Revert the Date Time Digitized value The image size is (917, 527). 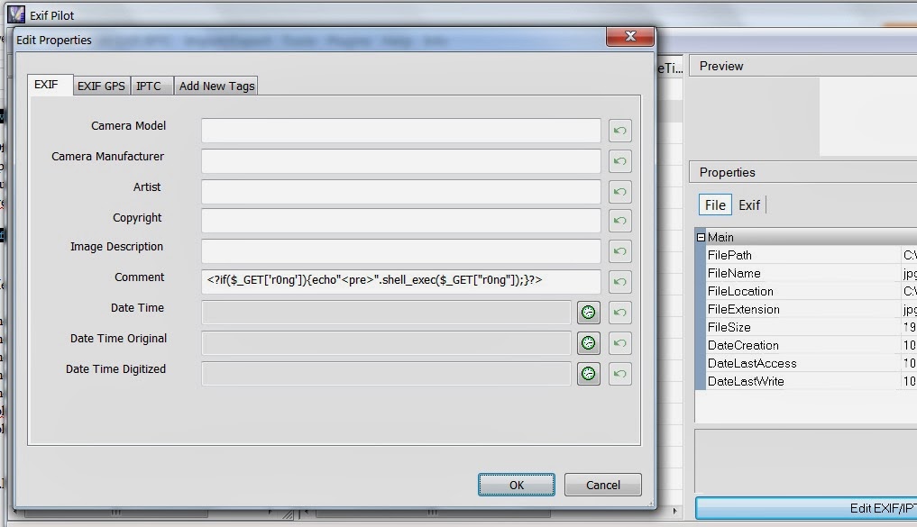point(620,373)
